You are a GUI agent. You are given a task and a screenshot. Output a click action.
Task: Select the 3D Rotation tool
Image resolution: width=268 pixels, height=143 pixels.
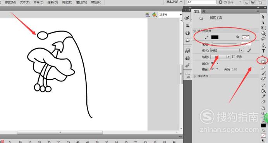[263, 33]
